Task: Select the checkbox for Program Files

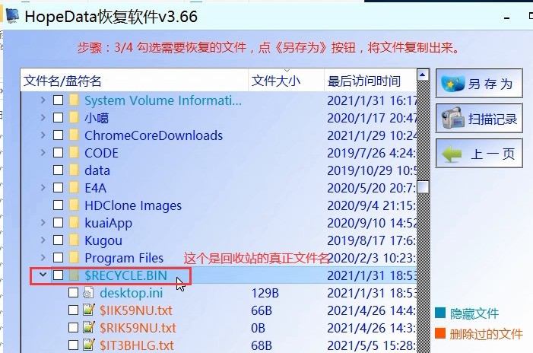Action: click(x=59, y=258)
